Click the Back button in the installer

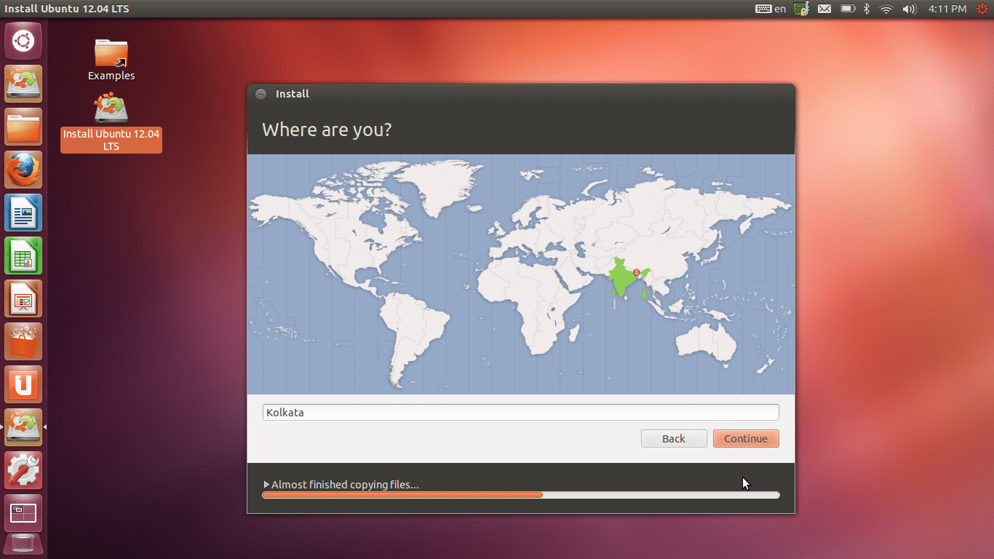[673, 438]
